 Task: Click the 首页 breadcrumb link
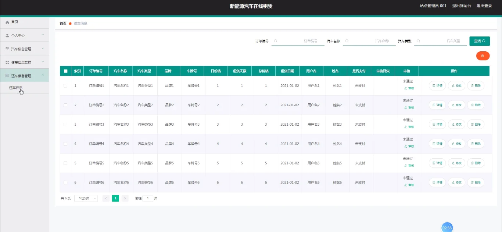pyautogui.click(x=63, y=23)
